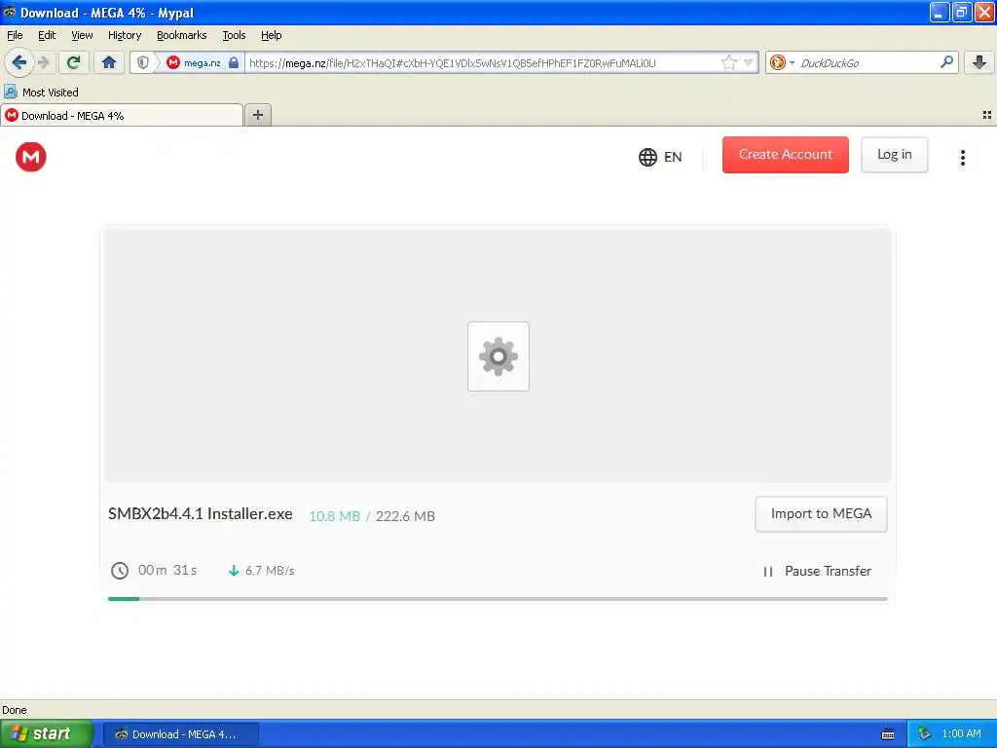Click the 222.6 MB total size text

tap(405, 516)
